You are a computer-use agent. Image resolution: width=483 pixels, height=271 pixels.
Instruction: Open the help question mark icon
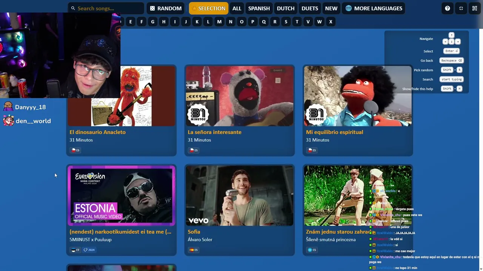pyautogui.click(x=448, y=8)
